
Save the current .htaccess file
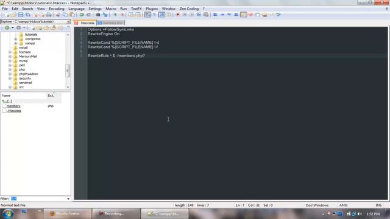coord(21,15)
